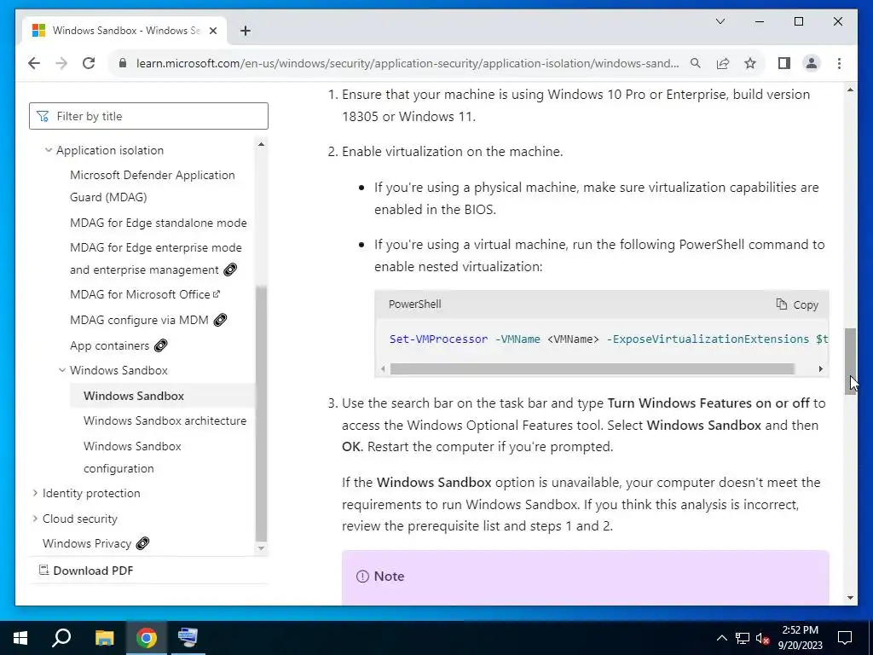Reload the current page
Viewport: 873px width, 655px height.
(x=89, y=63)
